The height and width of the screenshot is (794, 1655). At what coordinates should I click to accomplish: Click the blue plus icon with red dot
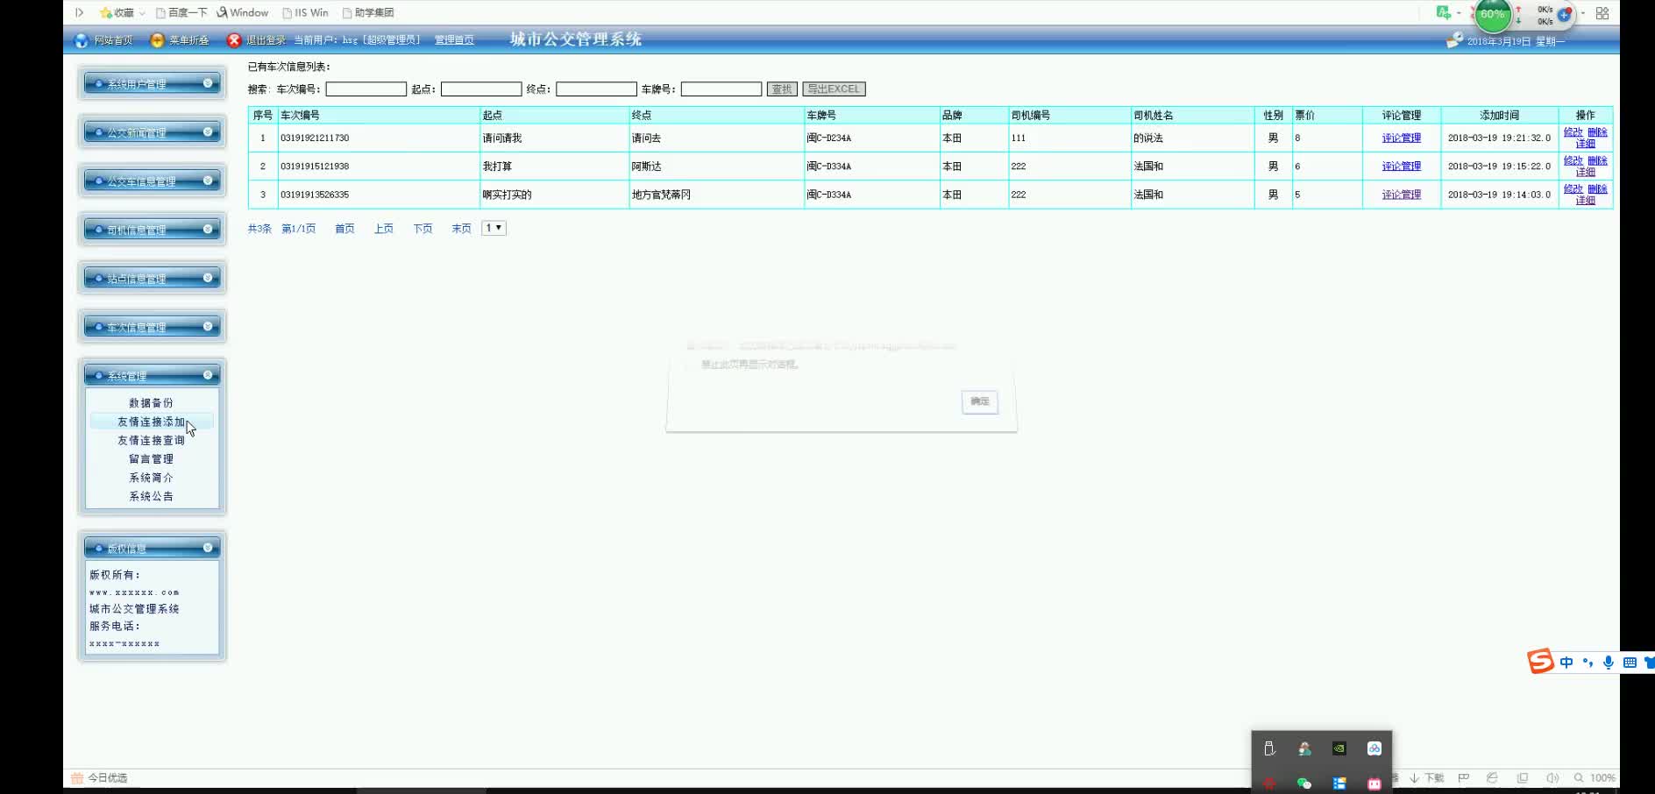pos(1566,14)
